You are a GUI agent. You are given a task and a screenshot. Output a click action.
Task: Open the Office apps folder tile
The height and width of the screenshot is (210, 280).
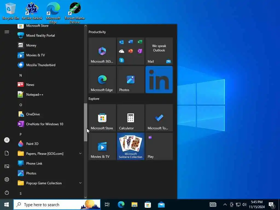pyautogui.click(x=131, y=51)
